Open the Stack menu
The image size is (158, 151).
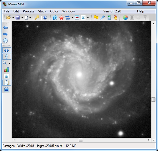(42, 11)
